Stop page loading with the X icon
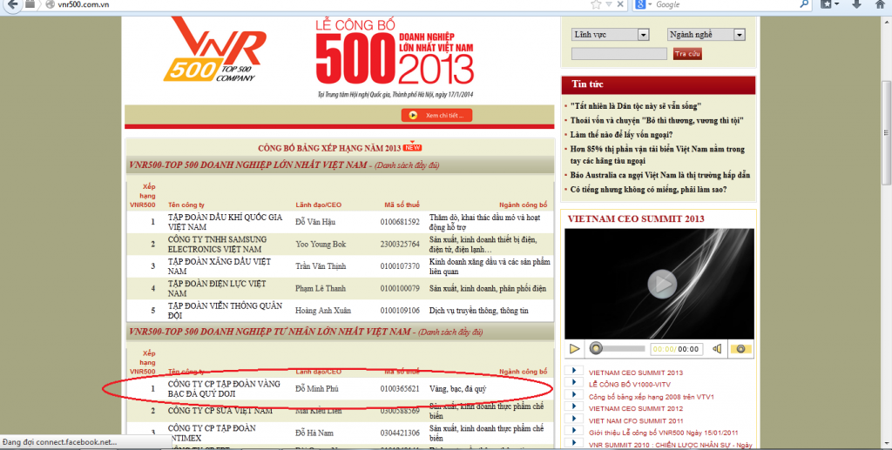892x450 pixels. [620, 4]
